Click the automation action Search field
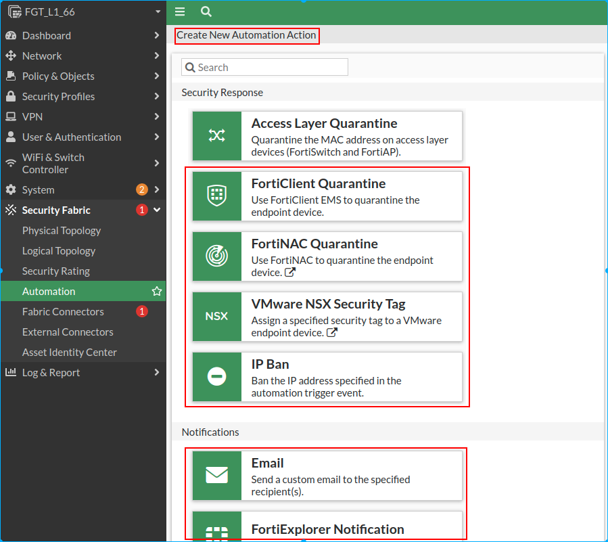 pyautogui.click(x=264, y=67)
